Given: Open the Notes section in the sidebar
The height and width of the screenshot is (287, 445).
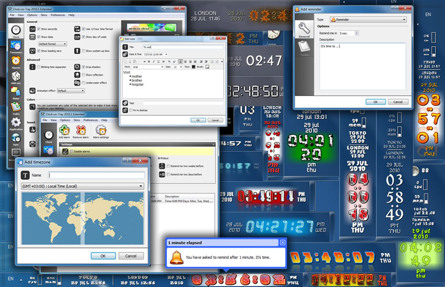Looking at the screenshot, I should click(x=16, y=92).
